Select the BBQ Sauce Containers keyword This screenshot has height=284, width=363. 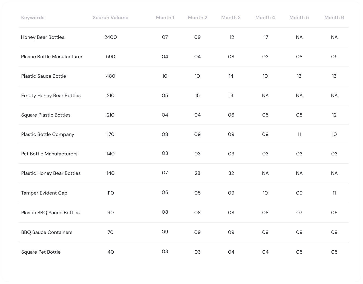(x=47, y=232)
